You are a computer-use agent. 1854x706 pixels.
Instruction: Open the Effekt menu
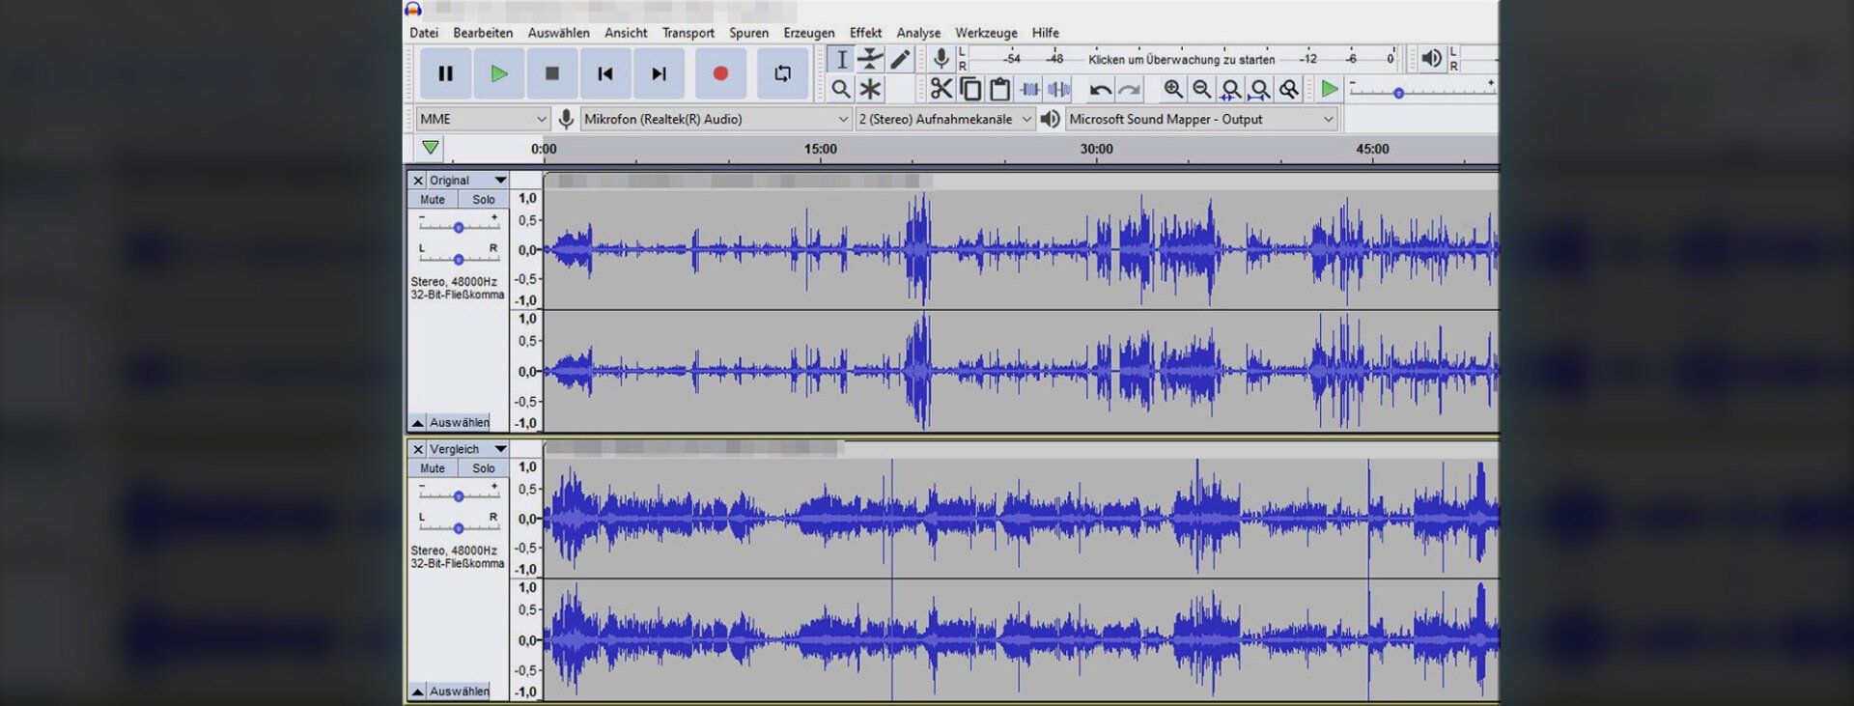(x=865, y=33)
